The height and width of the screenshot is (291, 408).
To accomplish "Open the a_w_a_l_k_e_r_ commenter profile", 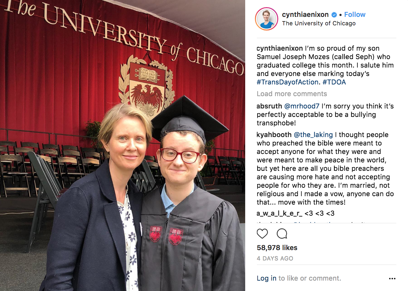I will coord(280,213).
